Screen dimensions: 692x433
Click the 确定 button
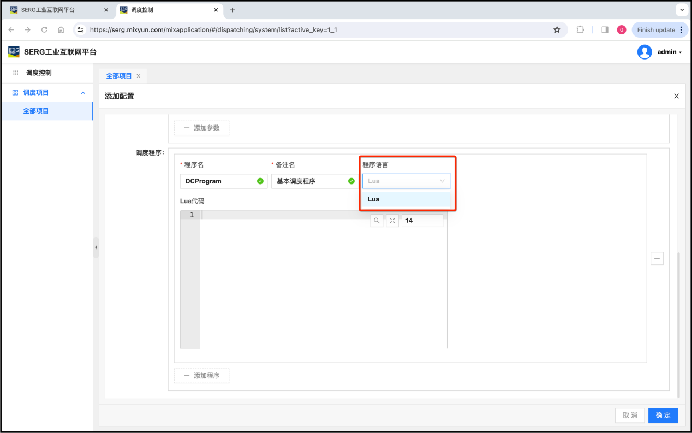663,415
